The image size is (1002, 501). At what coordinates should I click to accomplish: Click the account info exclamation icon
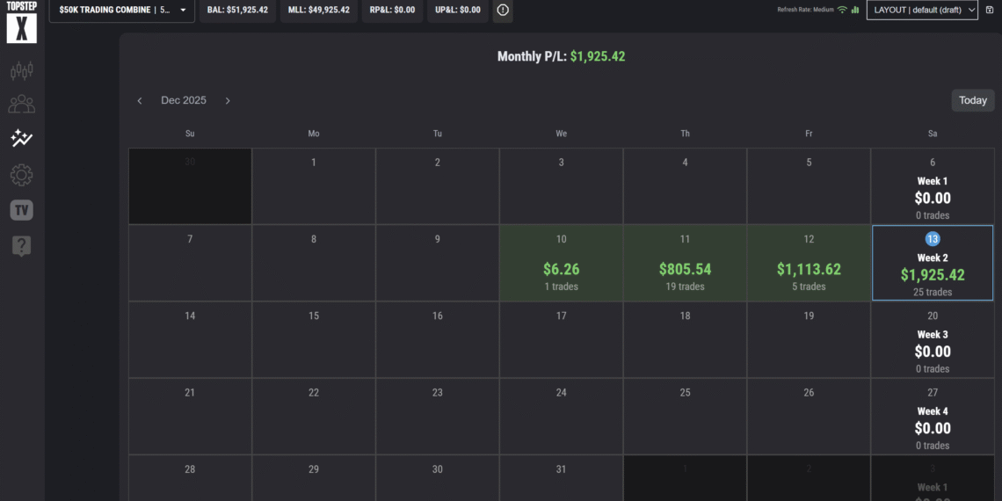coord(503,11)
